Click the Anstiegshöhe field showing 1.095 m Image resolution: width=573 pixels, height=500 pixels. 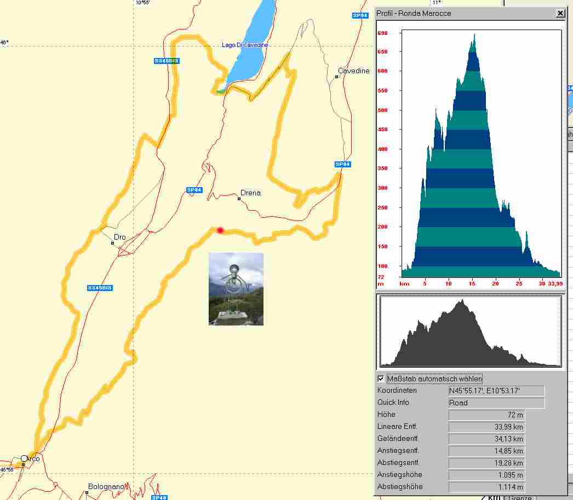[486, 475]
